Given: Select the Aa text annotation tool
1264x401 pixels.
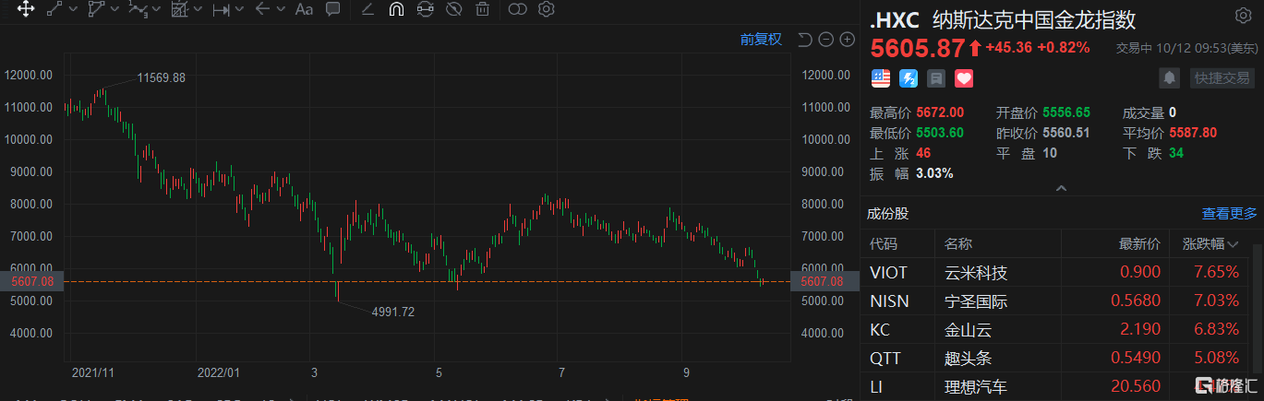Looking at the screenshot, I should coord(304,10).
